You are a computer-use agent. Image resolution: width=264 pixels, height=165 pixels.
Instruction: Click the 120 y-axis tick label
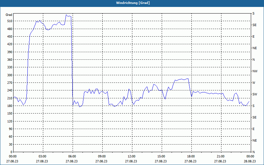(x=10, y=121)
